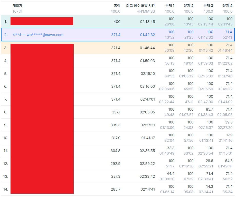Screen dimensions: 236x197
Task: Select the 개발자 column header
Action: tap(17, 6)
